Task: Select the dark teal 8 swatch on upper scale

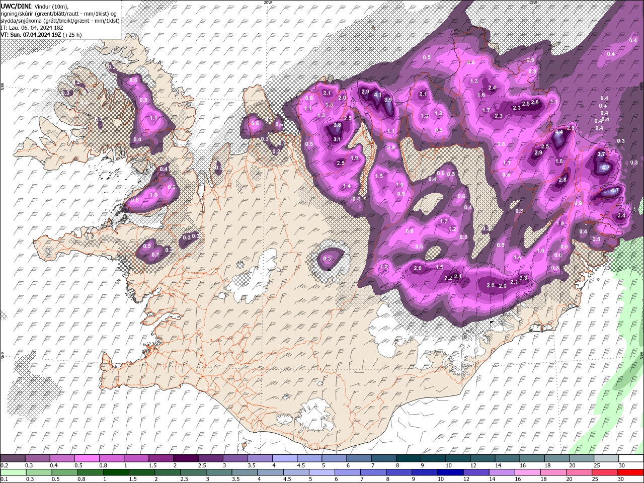Action: tap(409, 458)
